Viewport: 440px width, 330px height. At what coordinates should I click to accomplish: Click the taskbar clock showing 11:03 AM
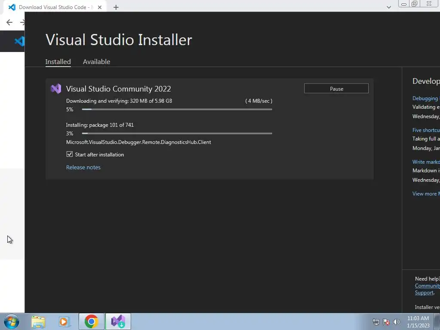pos(418,322)
